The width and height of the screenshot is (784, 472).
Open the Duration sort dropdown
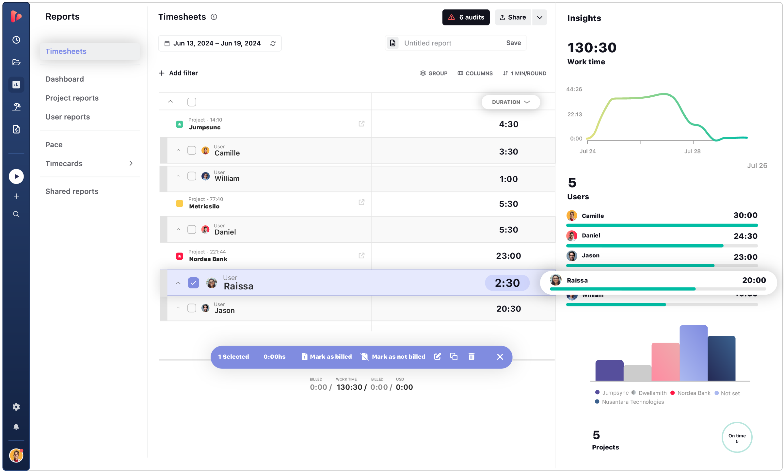pyautogui.click(x=510, y=102)
